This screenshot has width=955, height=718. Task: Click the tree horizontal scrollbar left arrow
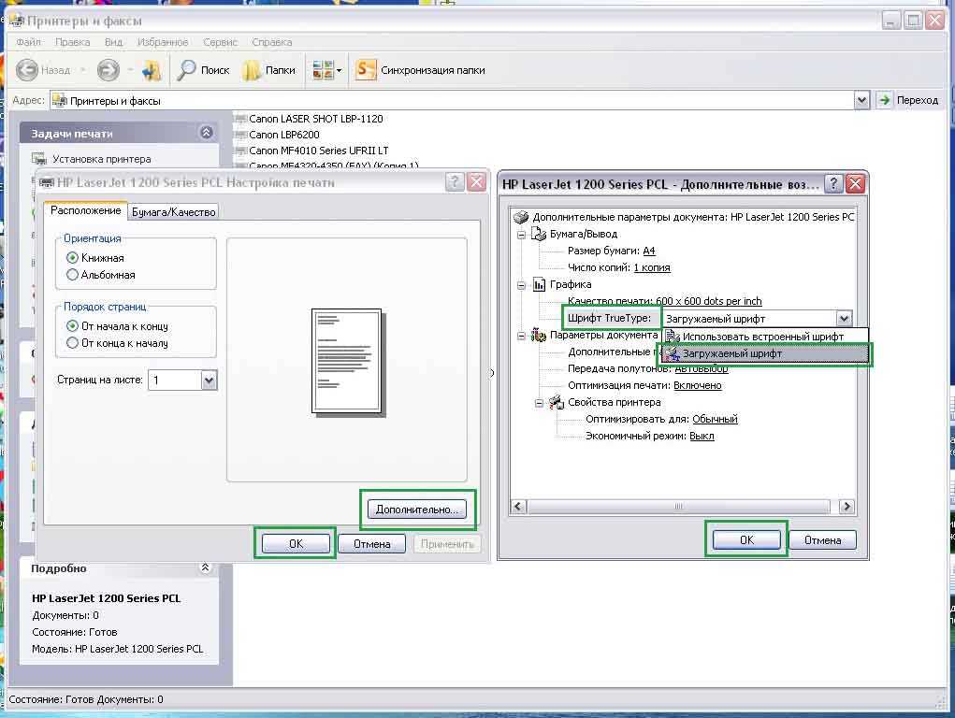(x=518, y=506)
